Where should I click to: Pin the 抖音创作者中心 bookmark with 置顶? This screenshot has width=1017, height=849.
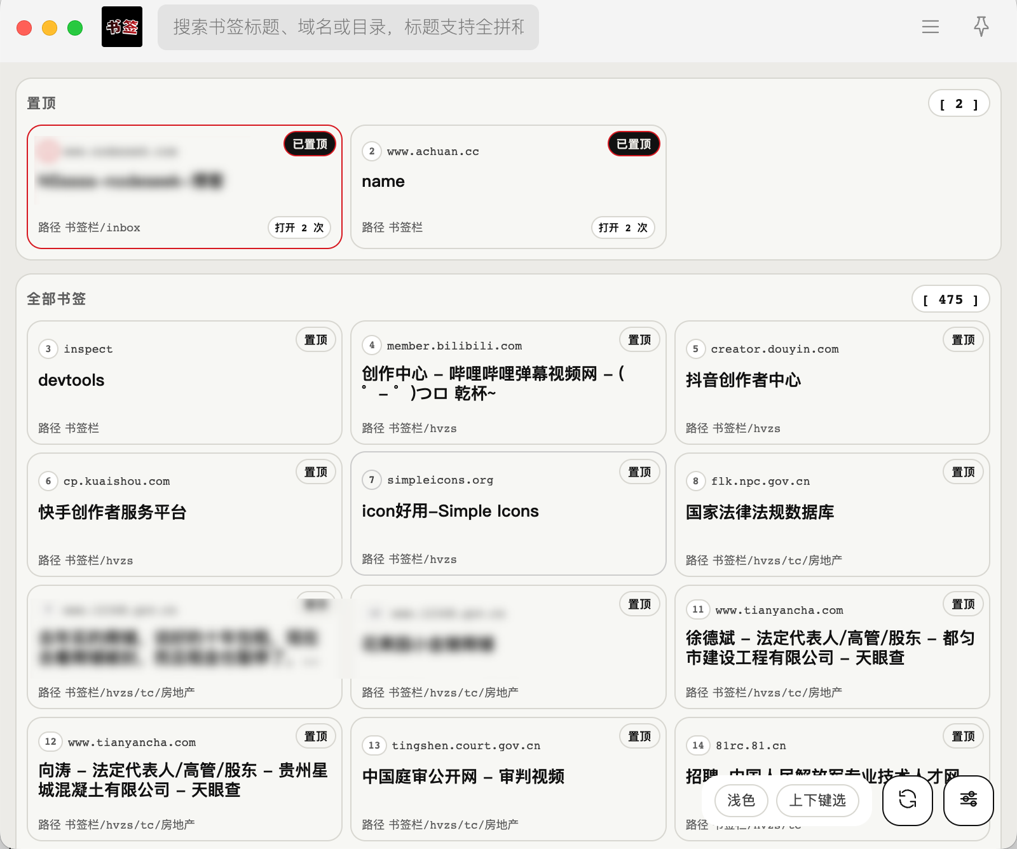coord(963,340)
